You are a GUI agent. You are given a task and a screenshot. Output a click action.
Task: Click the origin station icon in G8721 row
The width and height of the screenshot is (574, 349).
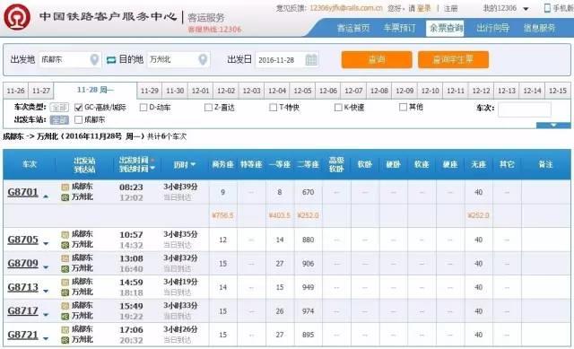tap(65, 329)
